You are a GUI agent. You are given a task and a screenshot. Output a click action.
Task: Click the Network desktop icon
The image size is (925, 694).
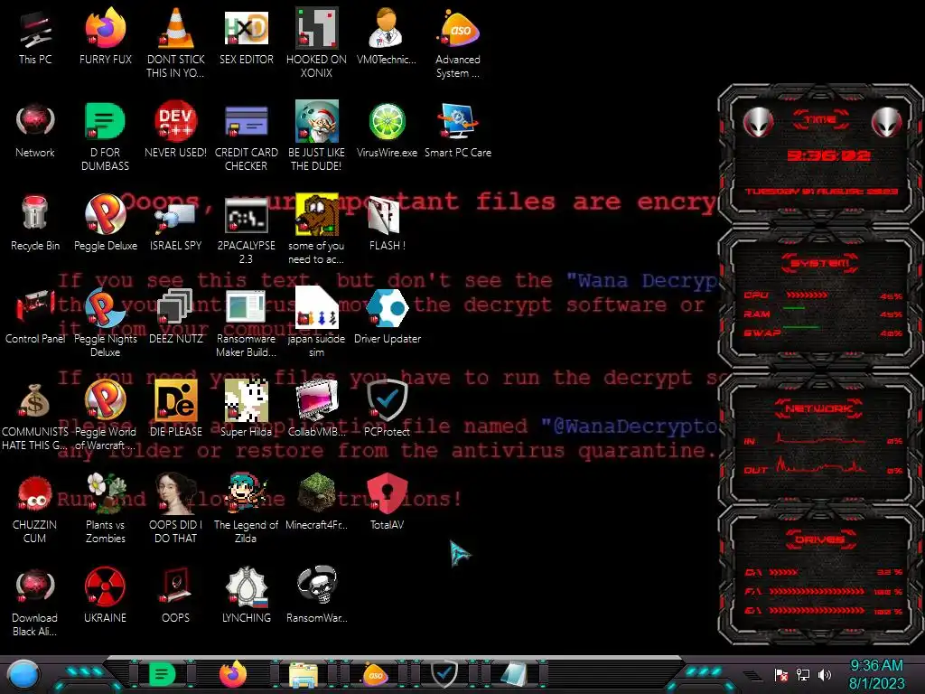click(x=35, y=130)
